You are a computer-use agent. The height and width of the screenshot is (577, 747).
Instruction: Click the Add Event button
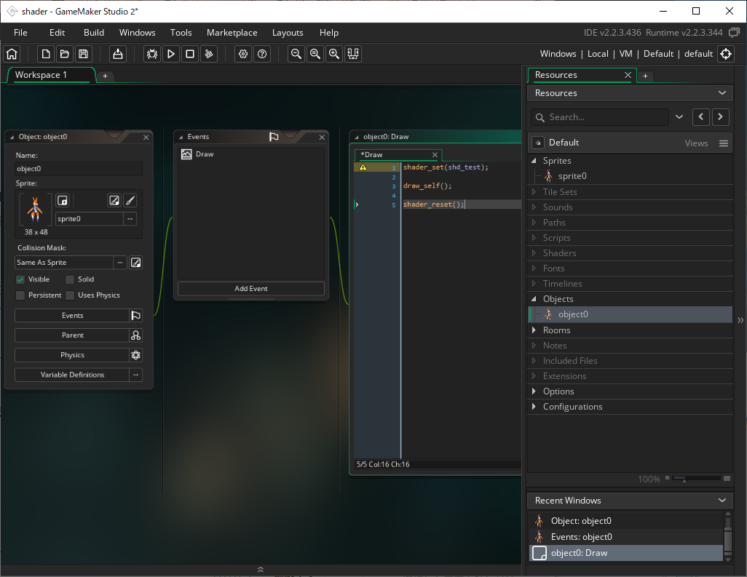pos(251,288)
